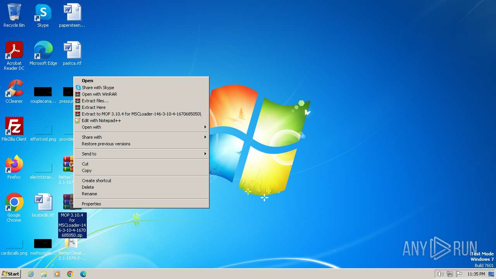Open Edge from the taskbar
496x279 pixels.
coord(83,274)
